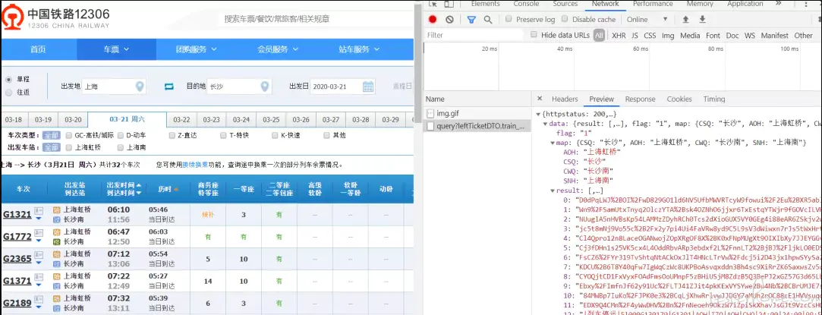Select the 单程 one-way radio button

8,80
